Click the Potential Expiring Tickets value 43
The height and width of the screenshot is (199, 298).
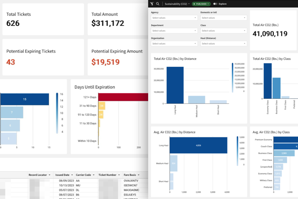tap(11, 62)
